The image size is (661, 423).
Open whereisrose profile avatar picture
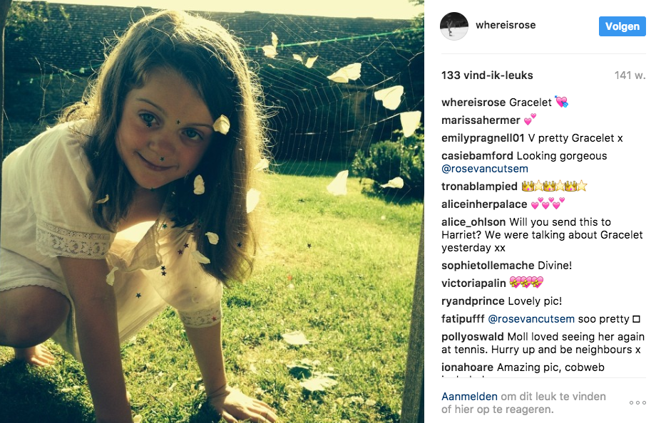454,26
